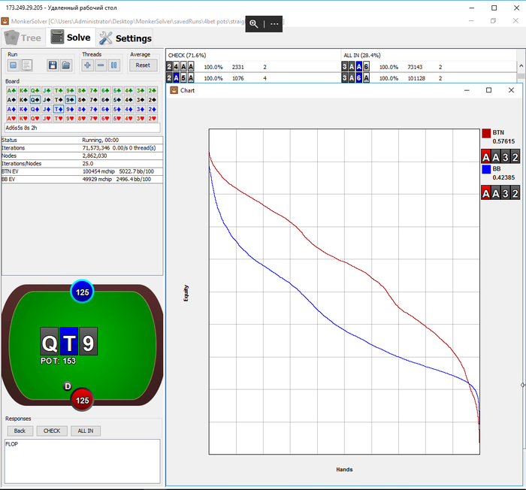Maximize the Chart window
The image size is (526, 490).
point(488,90)
